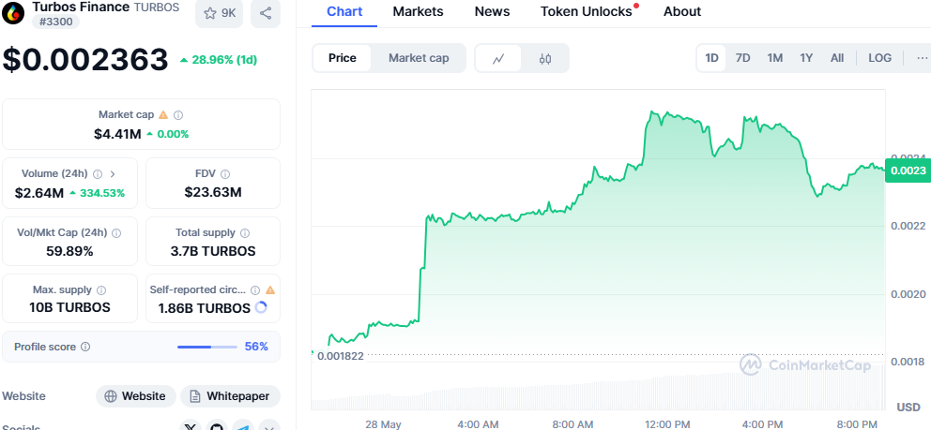931x430 pixels.
Task: Select the Market cap chart toggle
Action: [419, 58]
